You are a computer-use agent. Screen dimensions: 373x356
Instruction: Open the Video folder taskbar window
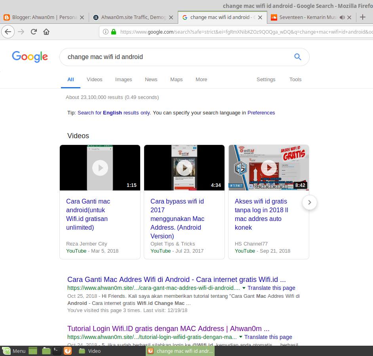[89, 351]
